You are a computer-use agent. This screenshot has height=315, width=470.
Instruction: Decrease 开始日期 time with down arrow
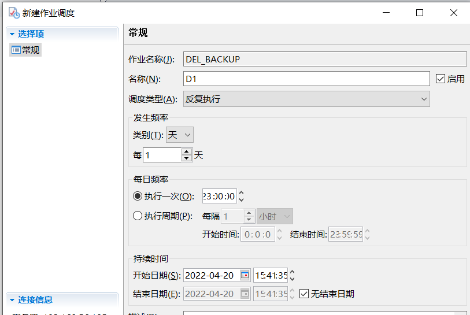[293, 279]
